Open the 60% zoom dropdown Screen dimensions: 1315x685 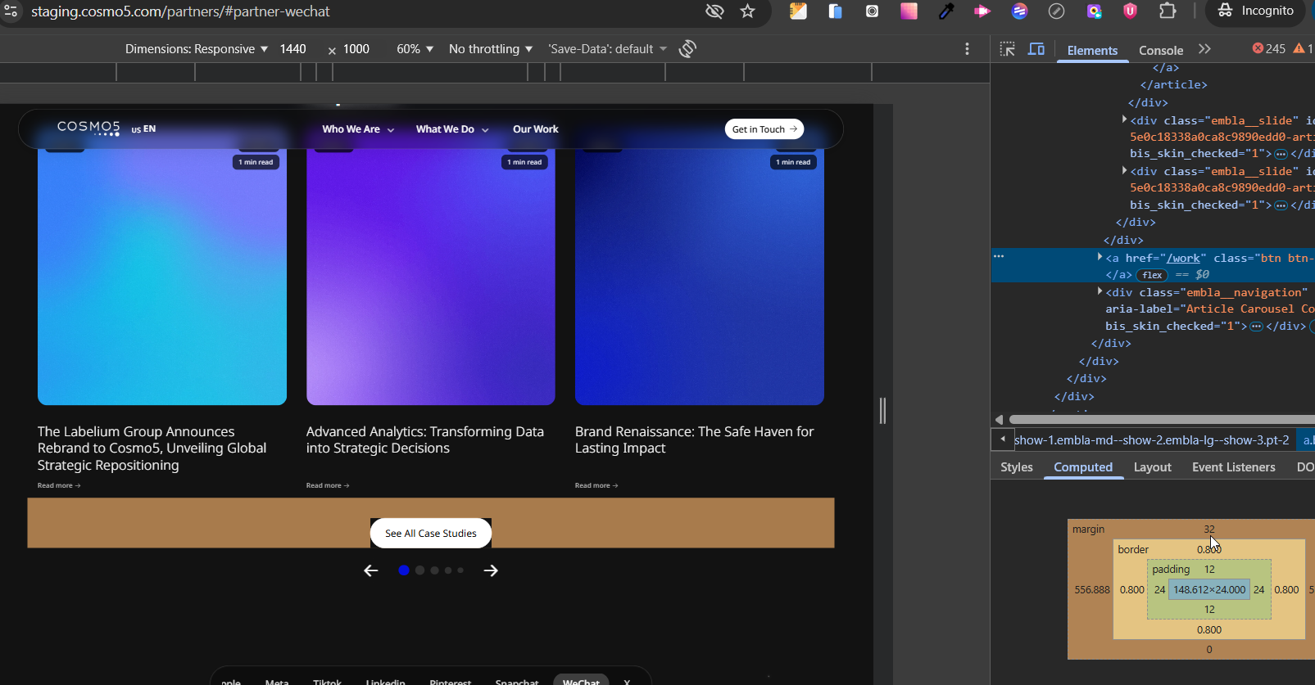tap(415, 49)
